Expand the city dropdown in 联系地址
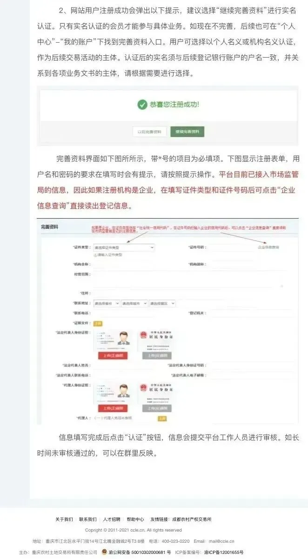 (x=134, y=303)
